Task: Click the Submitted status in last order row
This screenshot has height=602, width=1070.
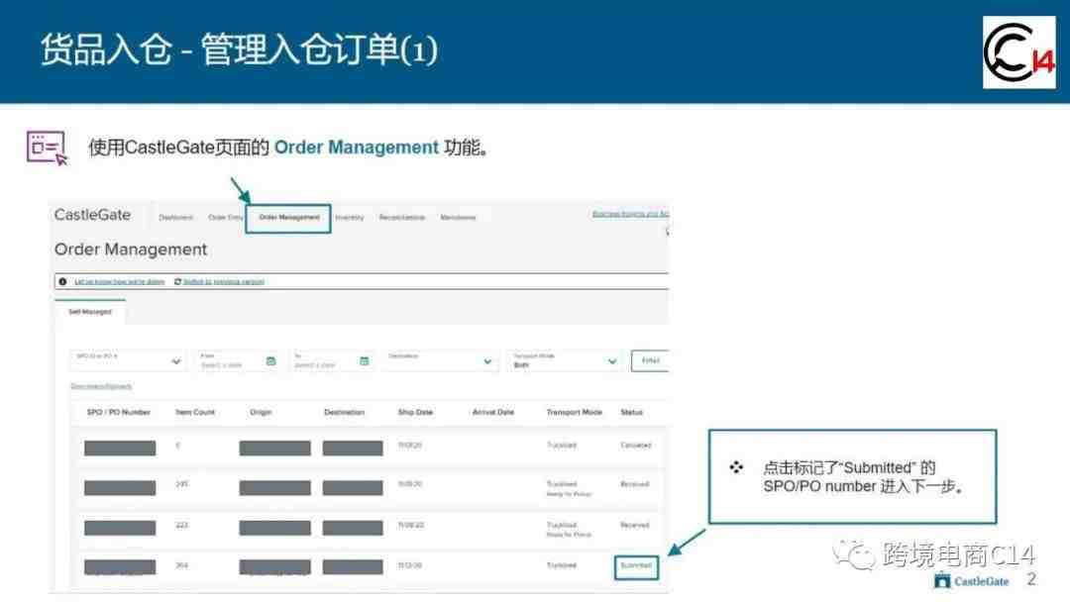Action: point(636,566)
